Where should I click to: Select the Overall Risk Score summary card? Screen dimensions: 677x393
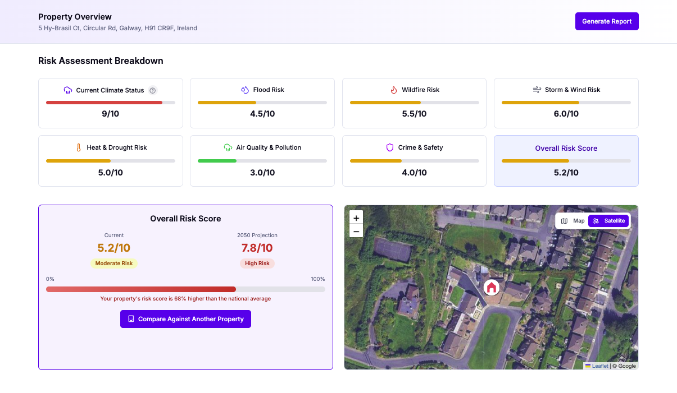click(566, 161)
